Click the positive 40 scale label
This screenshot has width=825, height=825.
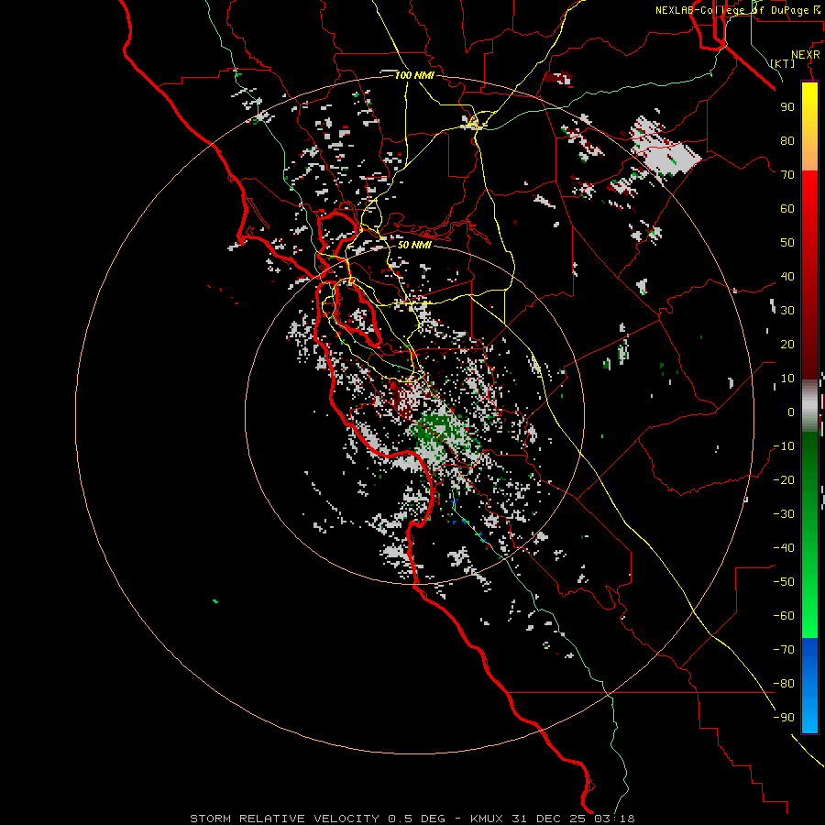point(787,276)
